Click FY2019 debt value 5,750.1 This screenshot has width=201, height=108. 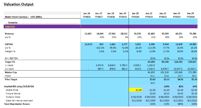coord(124,65)
